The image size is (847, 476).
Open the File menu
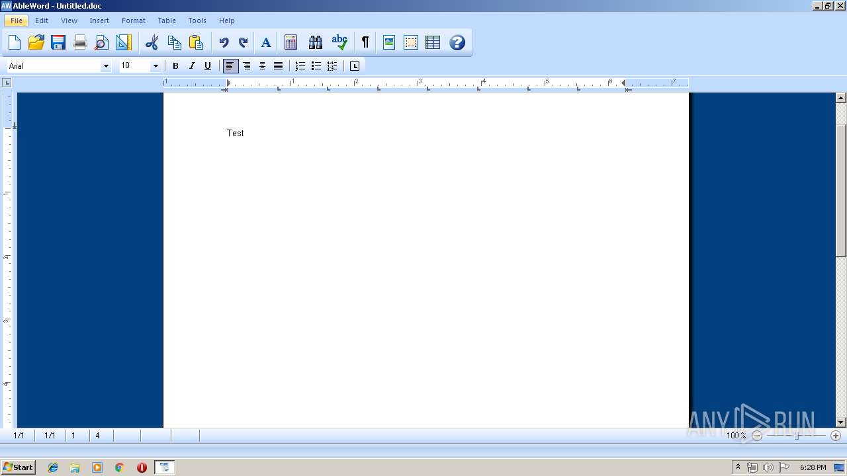(17, 20)
